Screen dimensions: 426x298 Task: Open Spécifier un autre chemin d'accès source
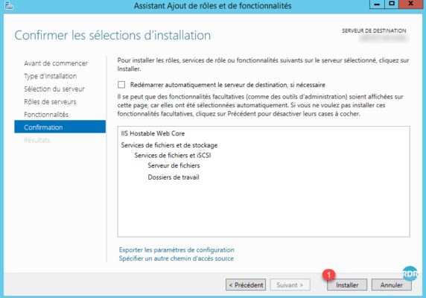[176, 259]
